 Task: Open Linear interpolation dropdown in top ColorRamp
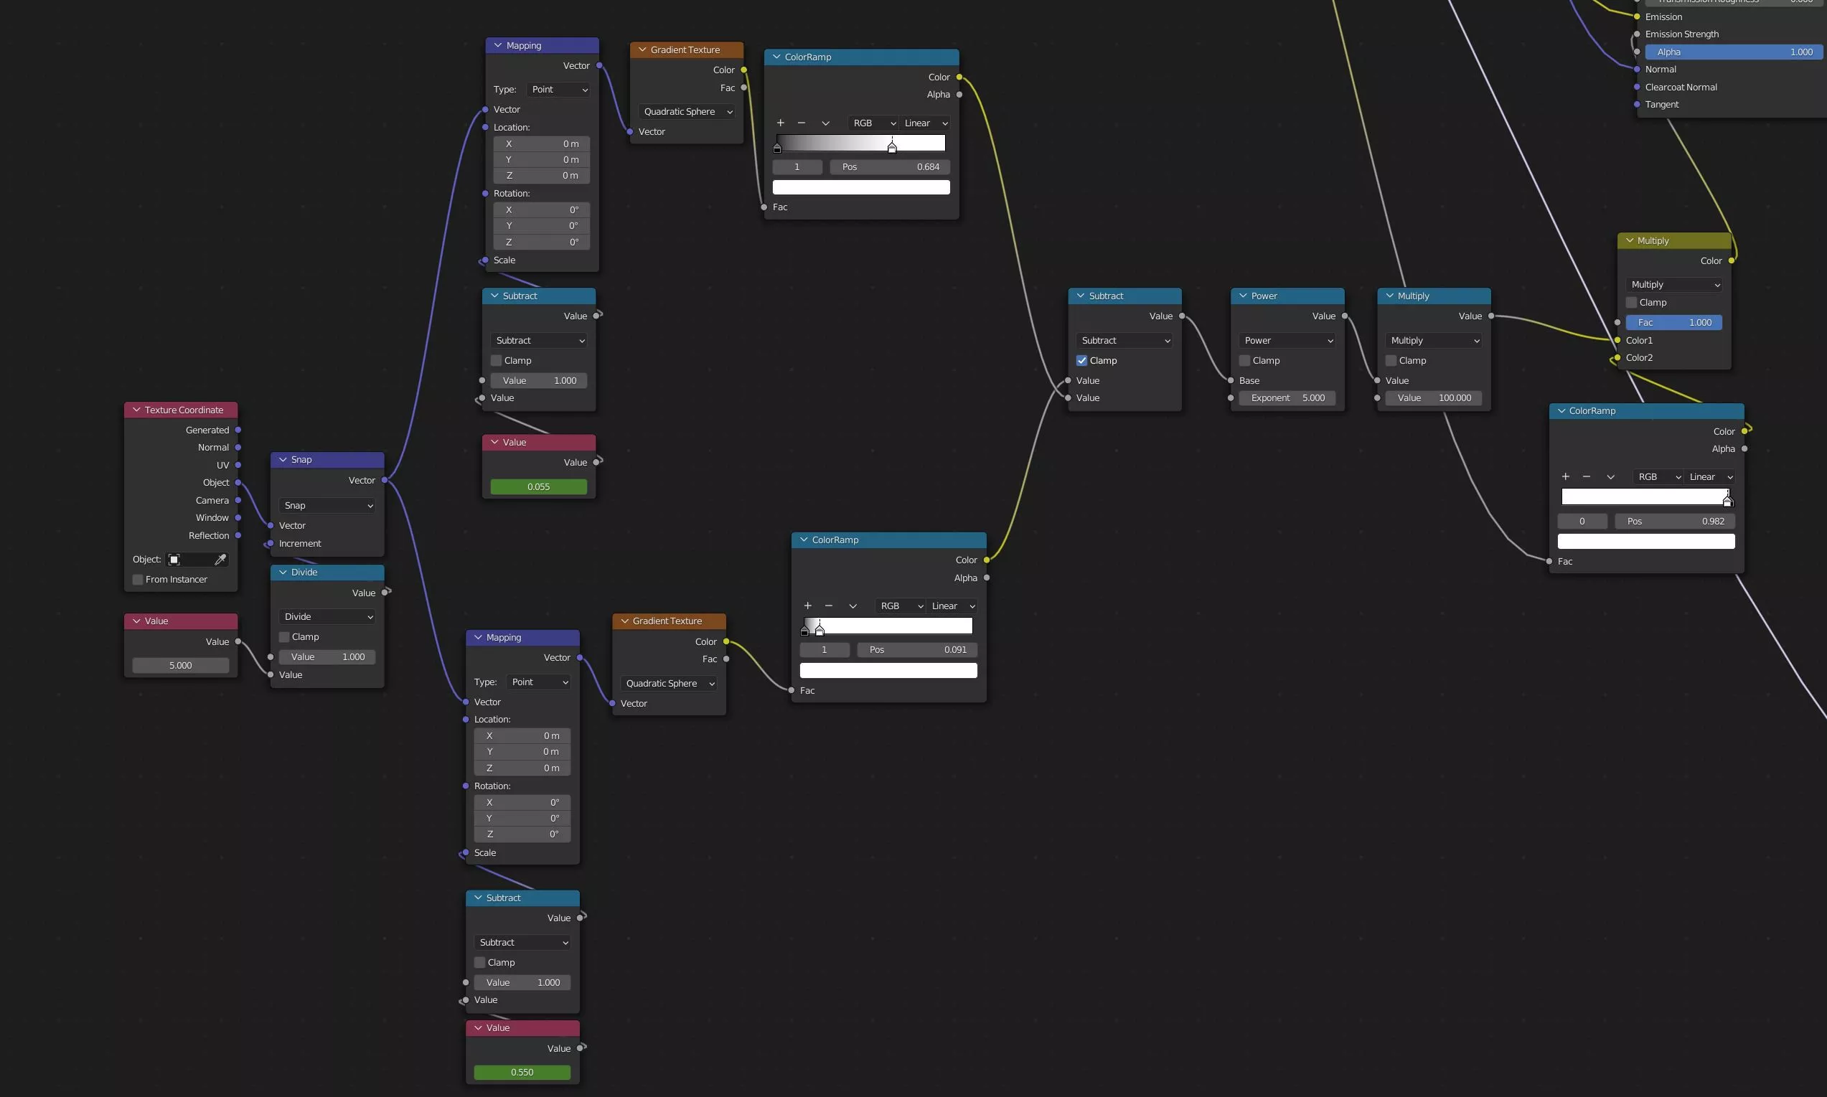tap(926, 123)
